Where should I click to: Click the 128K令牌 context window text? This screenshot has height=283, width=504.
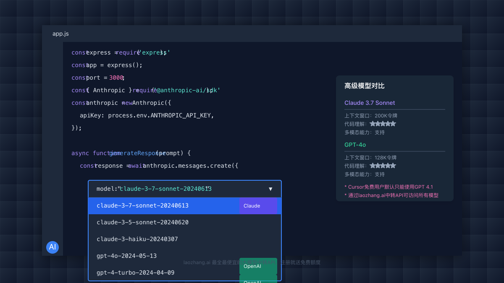(386, 158)
